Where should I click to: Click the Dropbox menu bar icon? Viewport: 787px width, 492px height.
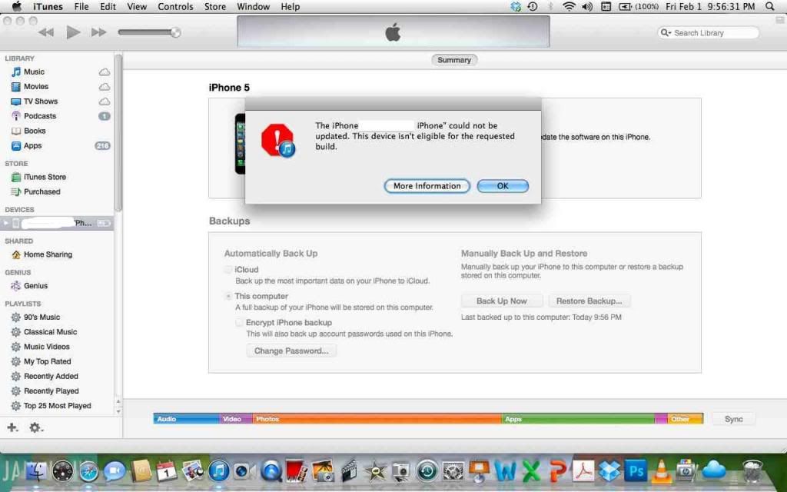click(516, 6)
